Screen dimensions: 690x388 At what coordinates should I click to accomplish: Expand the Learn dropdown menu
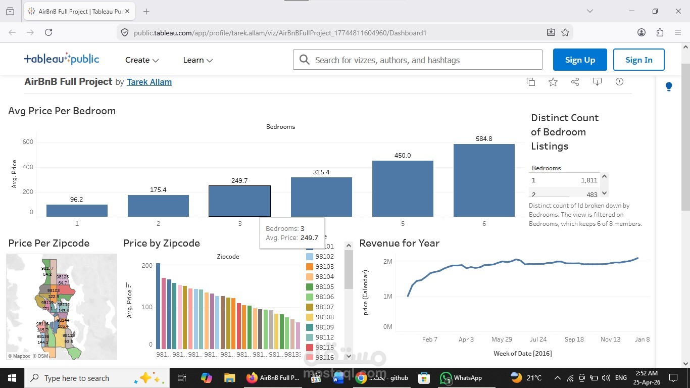pos(198,60)
